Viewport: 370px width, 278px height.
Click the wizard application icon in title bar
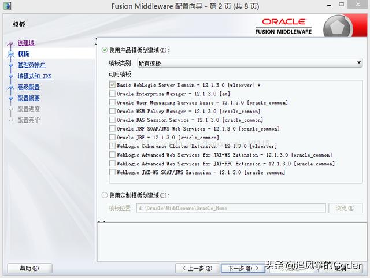click(8, 6)
